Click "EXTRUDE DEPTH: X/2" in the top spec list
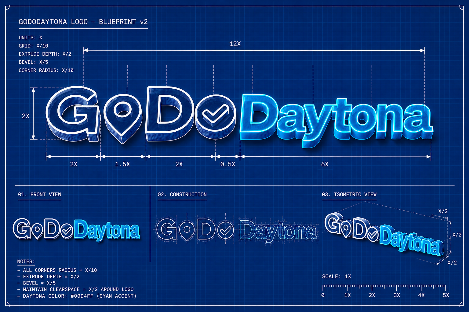This screenshot has width=469, height=312. click(x=45, y=54)
